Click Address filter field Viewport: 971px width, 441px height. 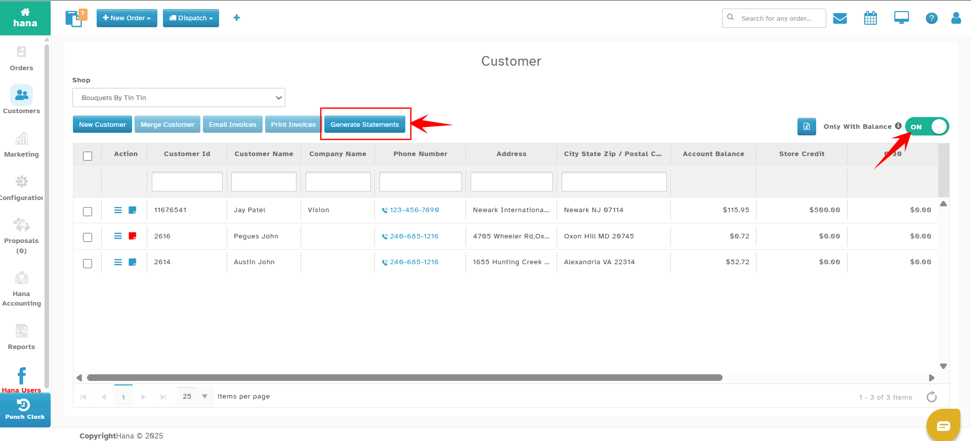pos(512,181)
